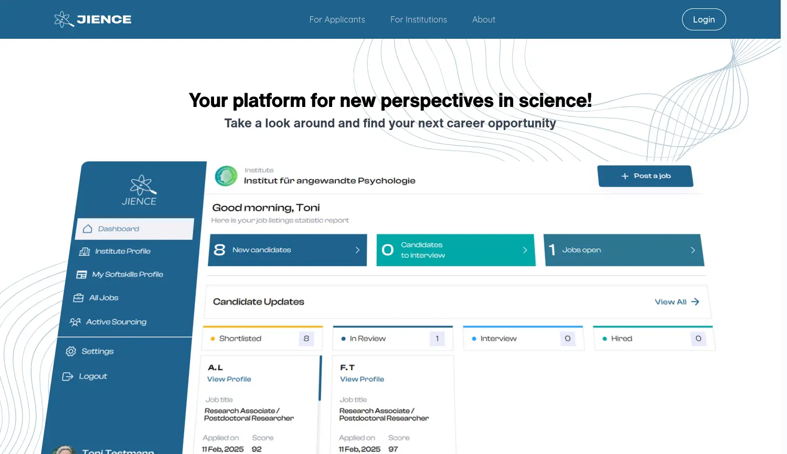Click candidate name A.L
Image resolution: width=787 pixels, height=454 pixels.
216,367
